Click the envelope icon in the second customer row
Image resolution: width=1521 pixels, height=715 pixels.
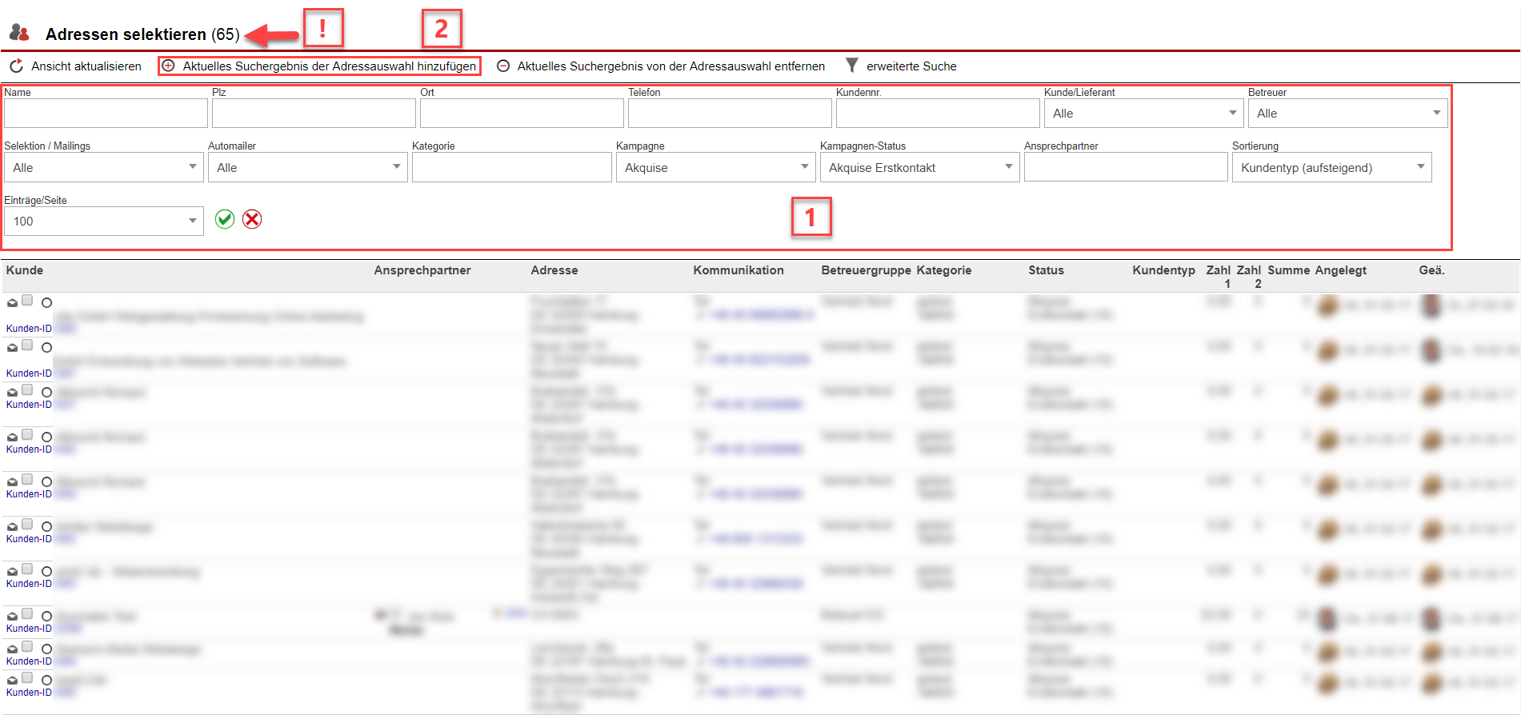coord(12,348)
